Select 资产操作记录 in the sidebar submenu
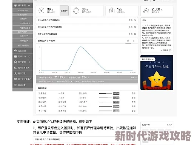 pos(23,45)
